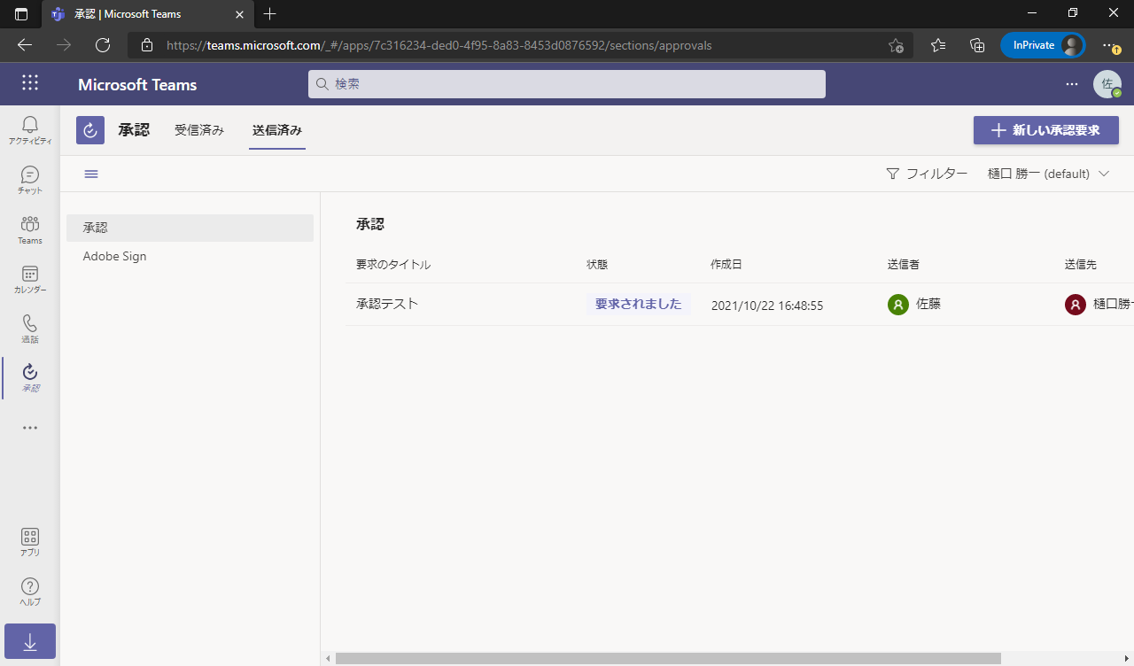Viewport: 1134px width, 666px height.
Task: Open the InPrivate profile button
Action: [x=1043, y=45]
